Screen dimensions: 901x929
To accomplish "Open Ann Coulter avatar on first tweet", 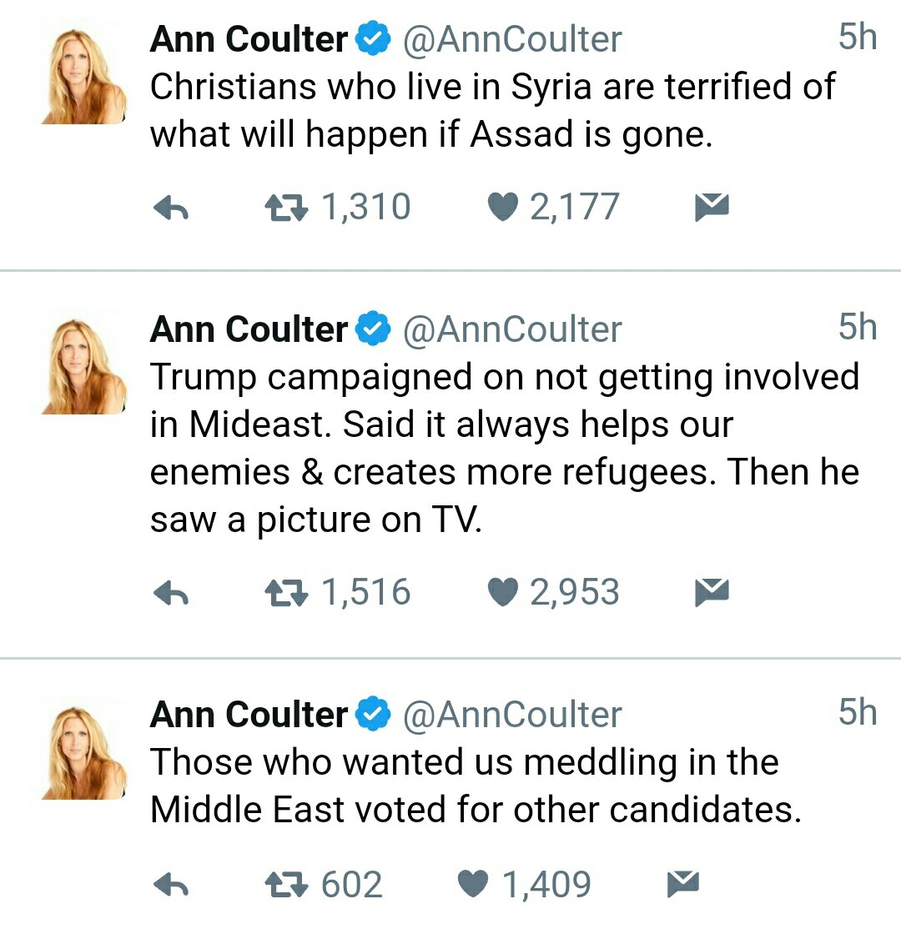I will pos(83,76).
